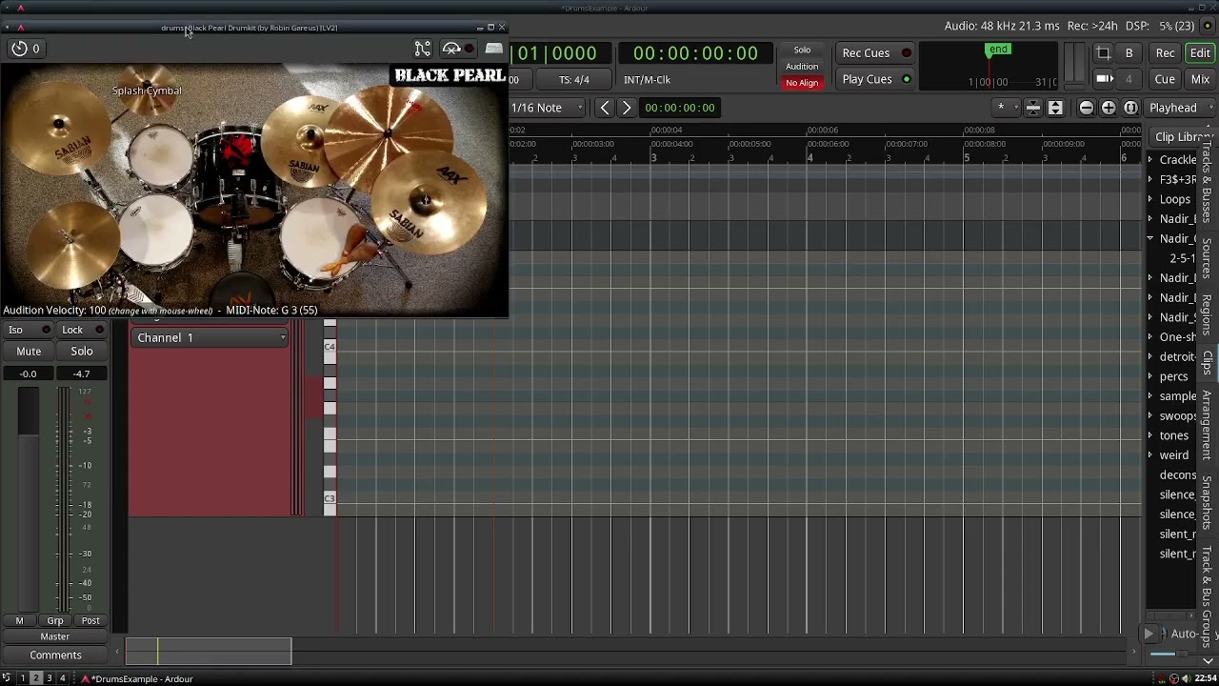Open the plugin pin connections routing icon

pyautogui.click(x=423, y=49)
